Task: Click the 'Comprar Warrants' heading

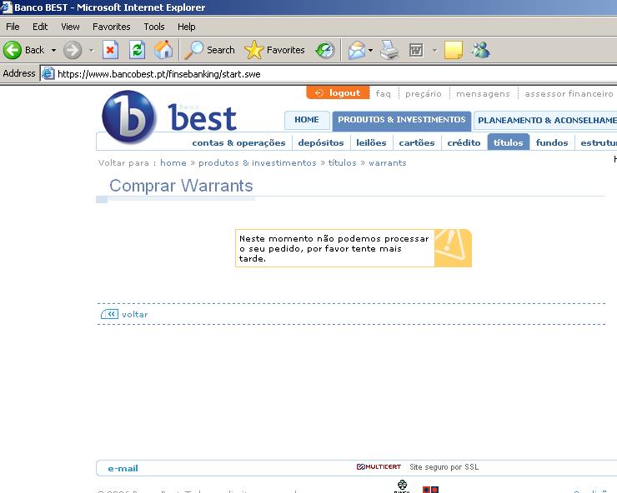Action: (x=181, y=186)
